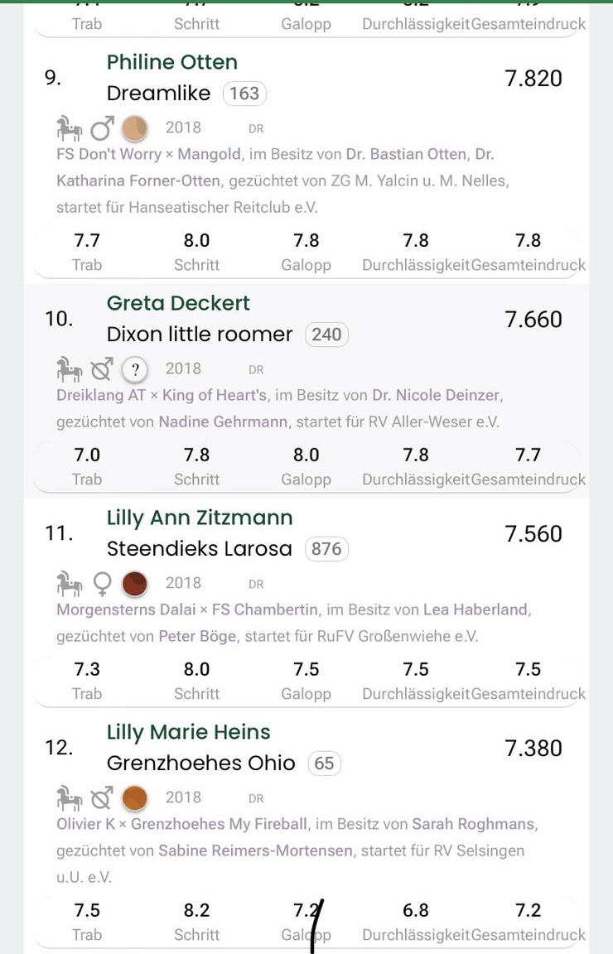Screen dimensions: 613x954
Task: Click Steendieks Larosa's dark brown coat swatch
Action: coord(135,584)
